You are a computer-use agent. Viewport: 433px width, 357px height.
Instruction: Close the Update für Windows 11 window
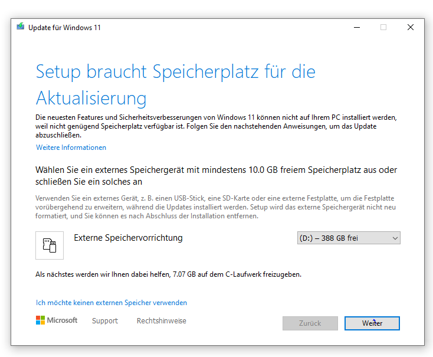click(411, 27)
